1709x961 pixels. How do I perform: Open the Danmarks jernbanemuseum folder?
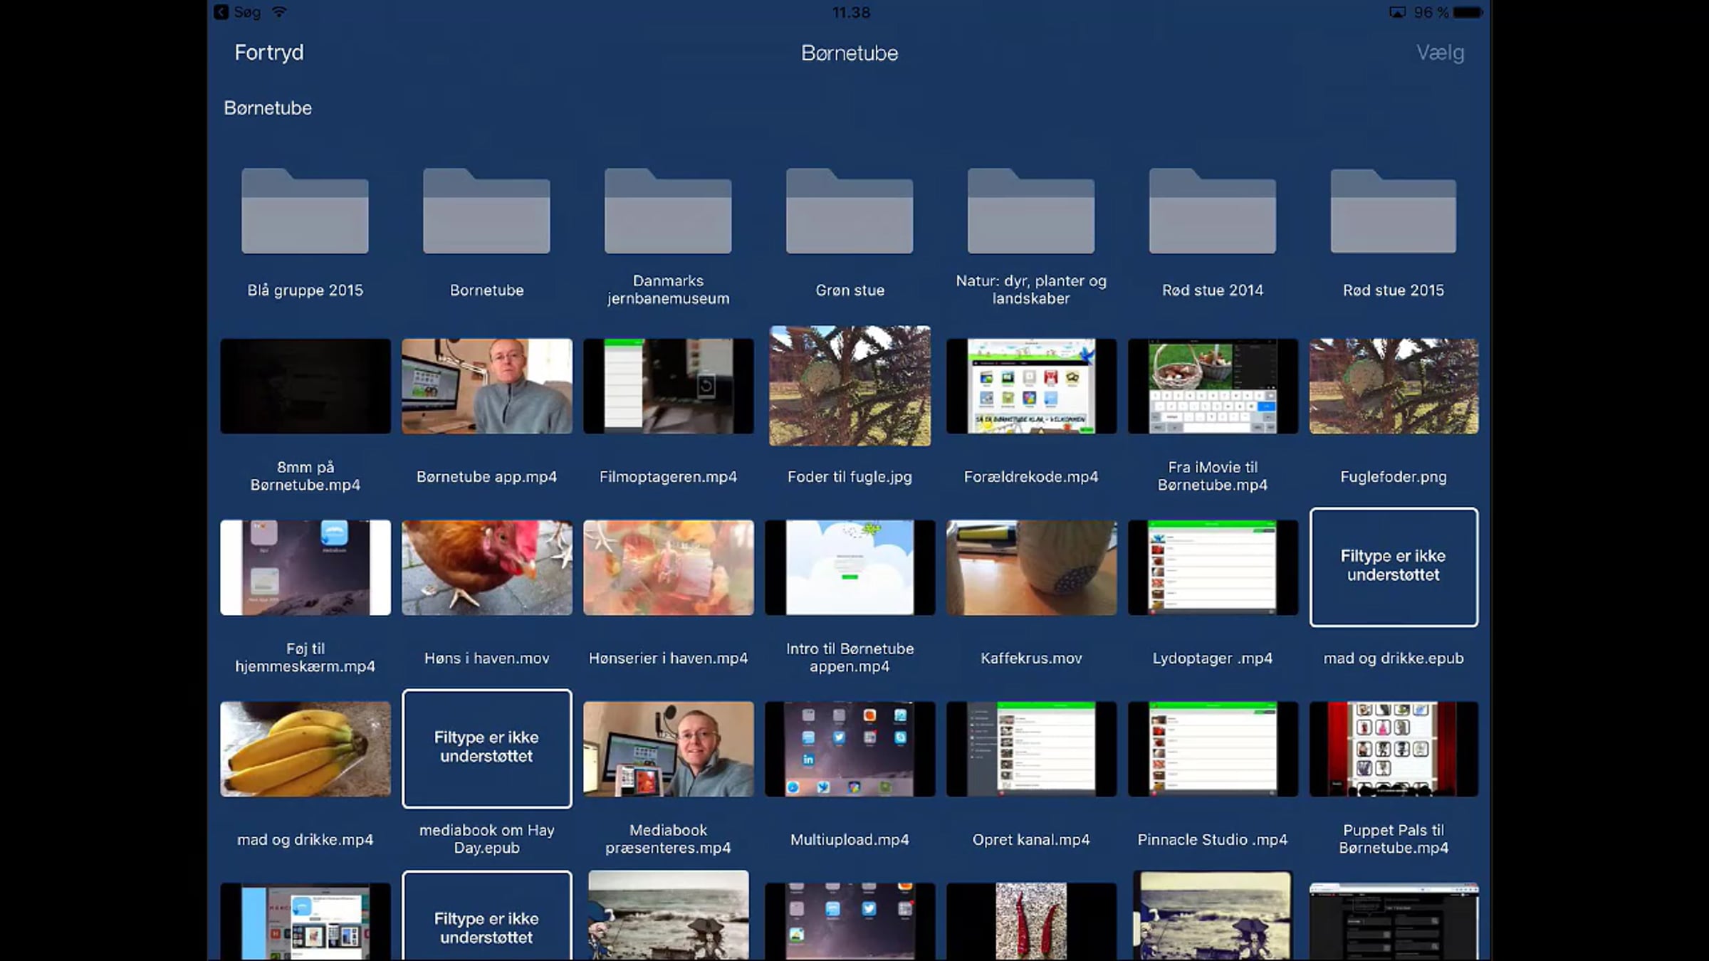point(668,211)
